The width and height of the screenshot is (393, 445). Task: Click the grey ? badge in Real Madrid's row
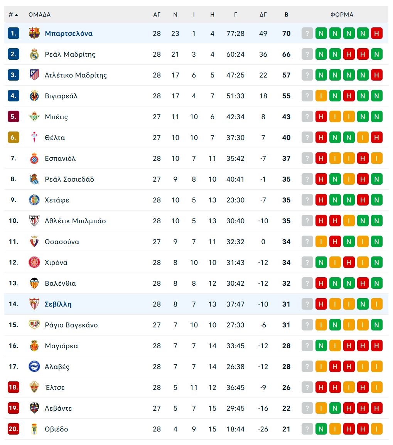[307, 54]
